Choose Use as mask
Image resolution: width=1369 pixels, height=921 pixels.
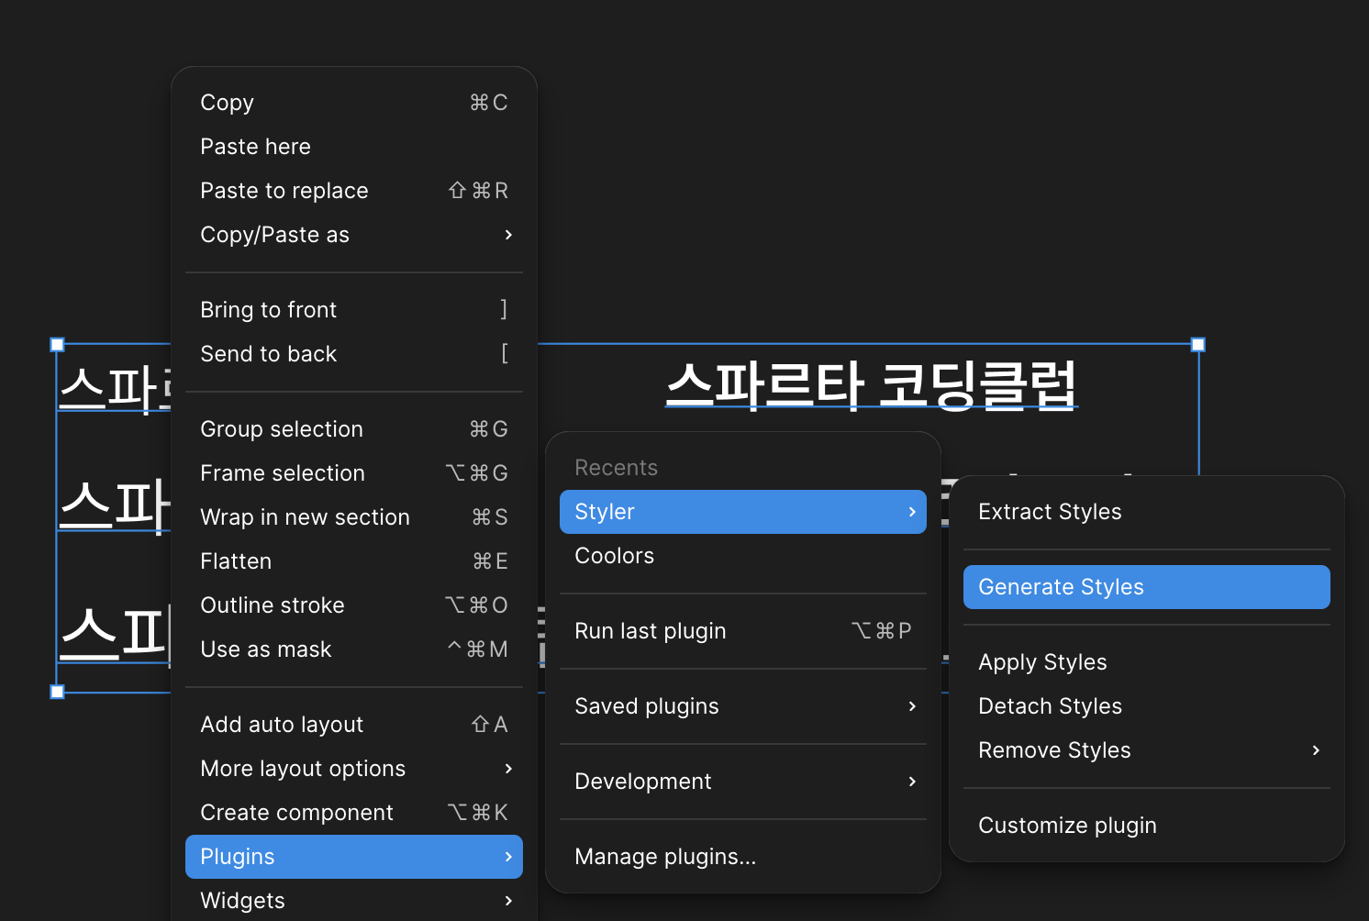pos(354,649)
